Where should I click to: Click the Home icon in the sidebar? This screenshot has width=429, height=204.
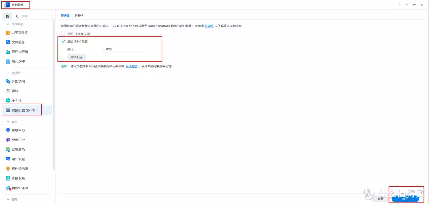pos(8,16)
